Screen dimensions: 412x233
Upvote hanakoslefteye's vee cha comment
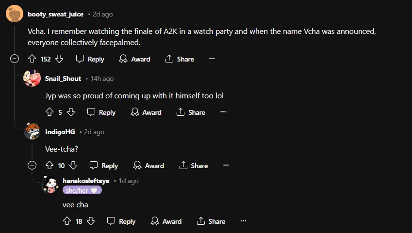pos(67,221)
